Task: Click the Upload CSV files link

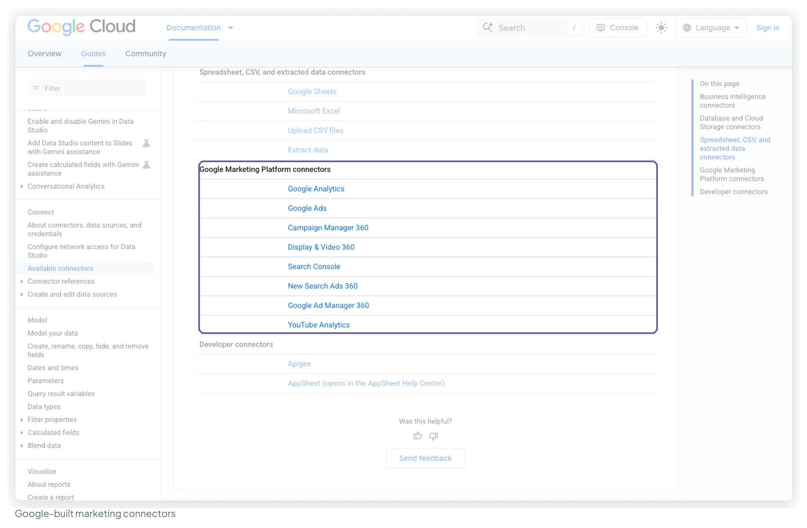Action: (315, 130)
